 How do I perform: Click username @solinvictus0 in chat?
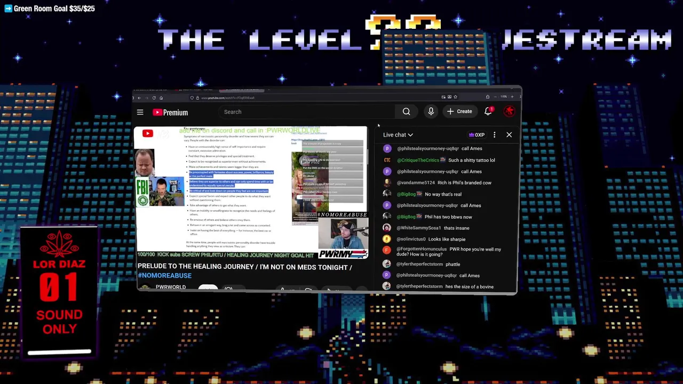(x=411, y=239)
